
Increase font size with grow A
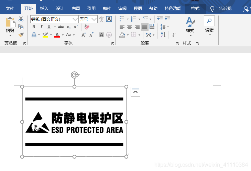click(x=84, y=35)
